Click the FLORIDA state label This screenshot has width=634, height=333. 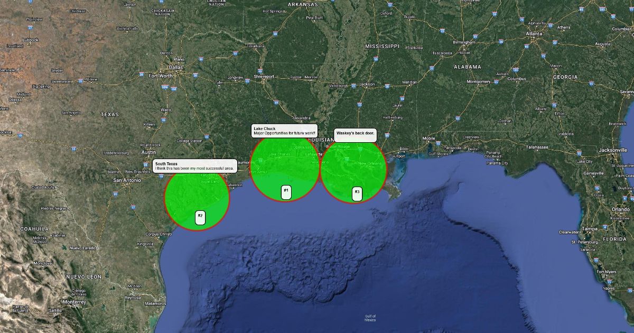pos(614,239)
